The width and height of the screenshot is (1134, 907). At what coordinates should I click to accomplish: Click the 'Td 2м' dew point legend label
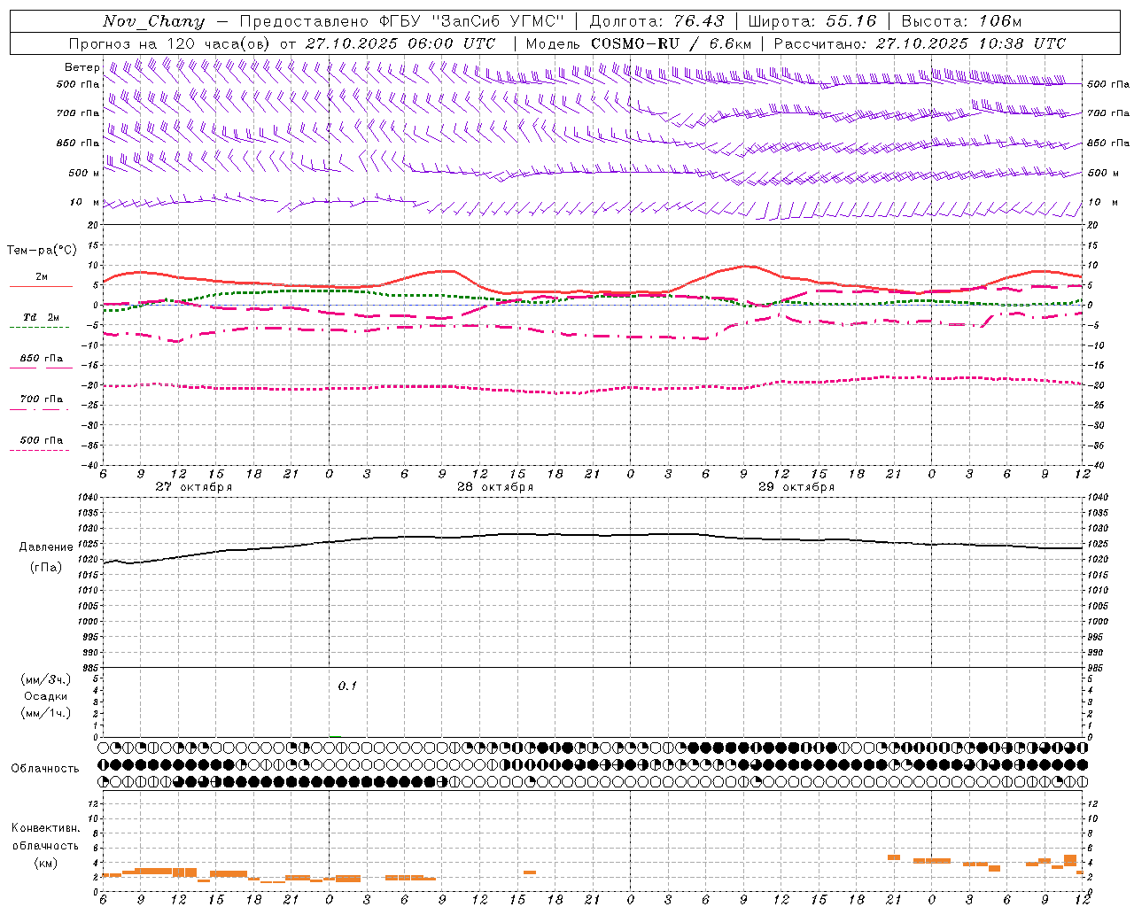point(41,317)
